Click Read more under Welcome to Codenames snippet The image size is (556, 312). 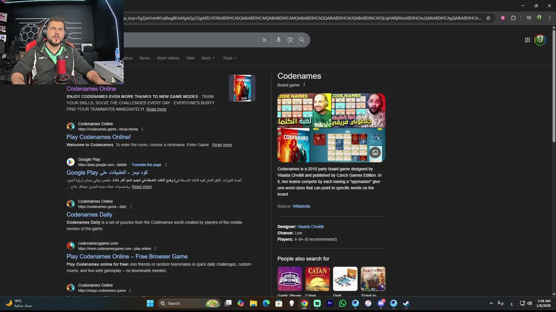[222, 145]
